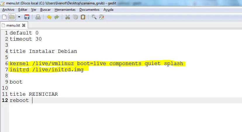Screen dimensions: 242x132
Task: Click line number 12 in the gutter
Action: tap(5, 100)
